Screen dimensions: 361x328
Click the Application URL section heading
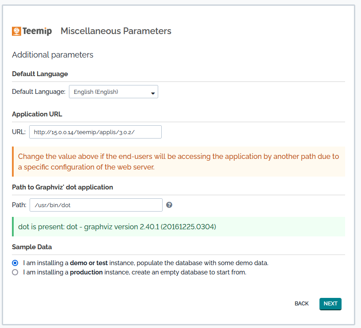pyautogui.click(x=37, y=114)
